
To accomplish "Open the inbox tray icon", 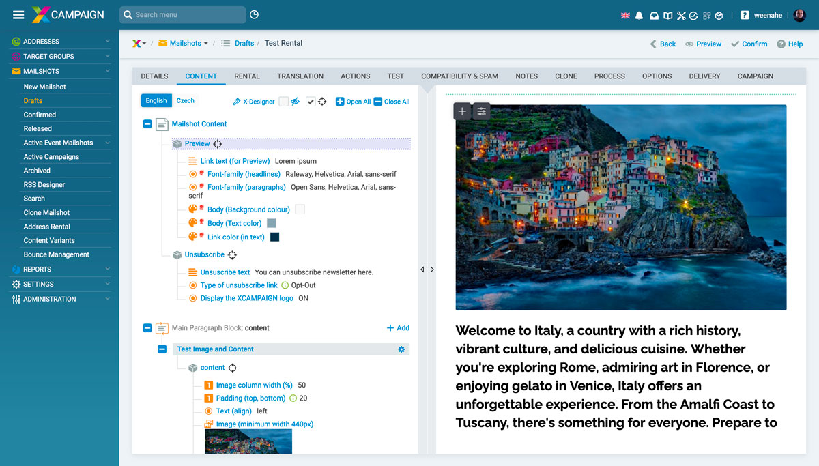I will pos(654,15).
